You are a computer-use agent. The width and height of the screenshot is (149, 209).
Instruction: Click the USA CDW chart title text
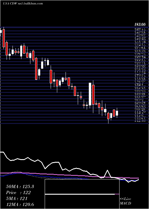click(x=23, y=4)
